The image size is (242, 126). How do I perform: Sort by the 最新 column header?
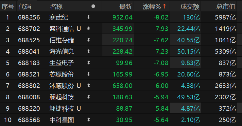pos(126,7)
